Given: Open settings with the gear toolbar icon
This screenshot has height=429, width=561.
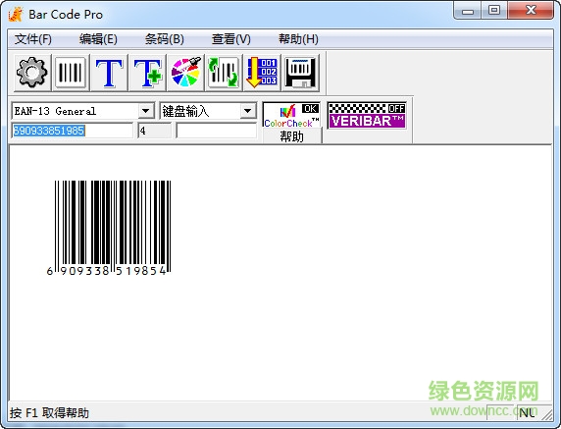Looking at the screenshot, I should tap(32, 73).
